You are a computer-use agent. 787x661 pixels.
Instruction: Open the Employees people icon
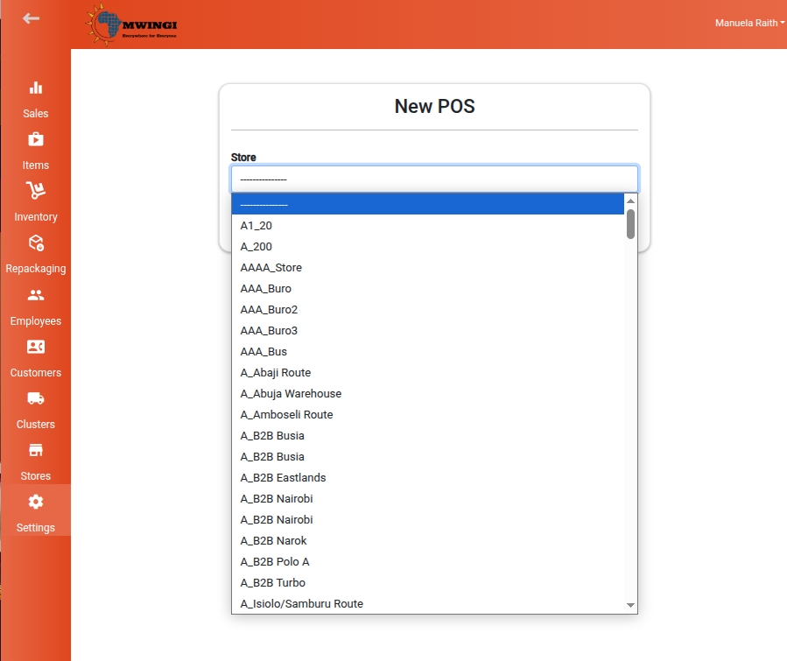[36, 295]
